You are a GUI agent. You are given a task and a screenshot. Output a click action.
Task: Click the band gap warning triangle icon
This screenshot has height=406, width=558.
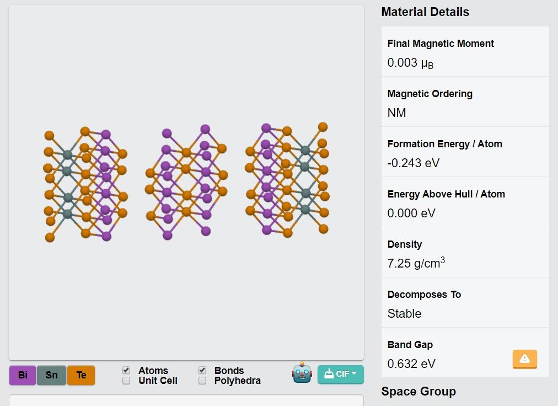coord(524,359)
